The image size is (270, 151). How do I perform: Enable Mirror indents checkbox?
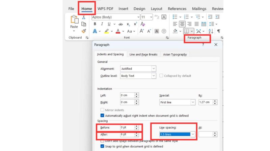click(x=102, y=110)
